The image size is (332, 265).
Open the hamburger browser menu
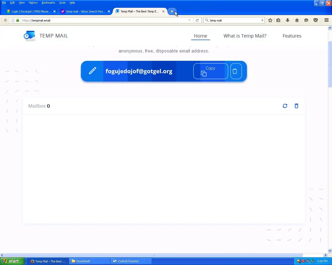327,20
